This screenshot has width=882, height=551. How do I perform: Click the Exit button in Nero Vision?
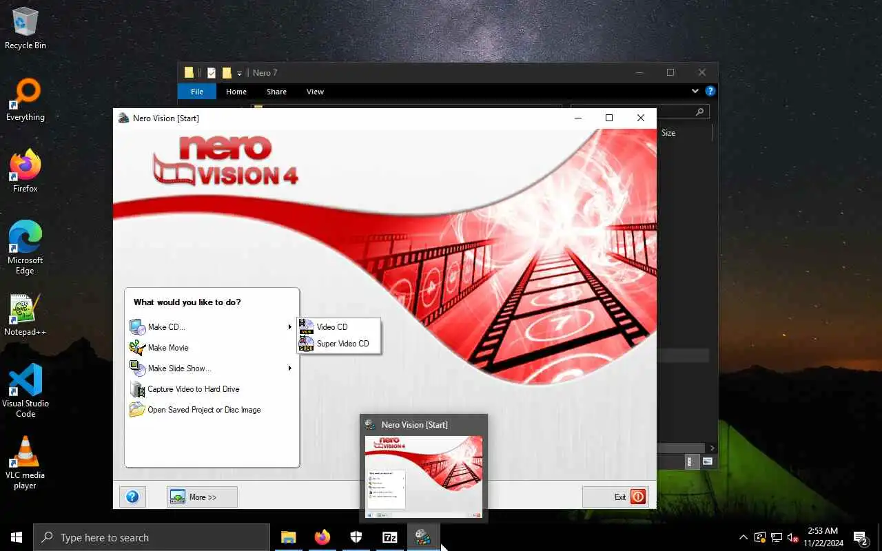(615, 497)
